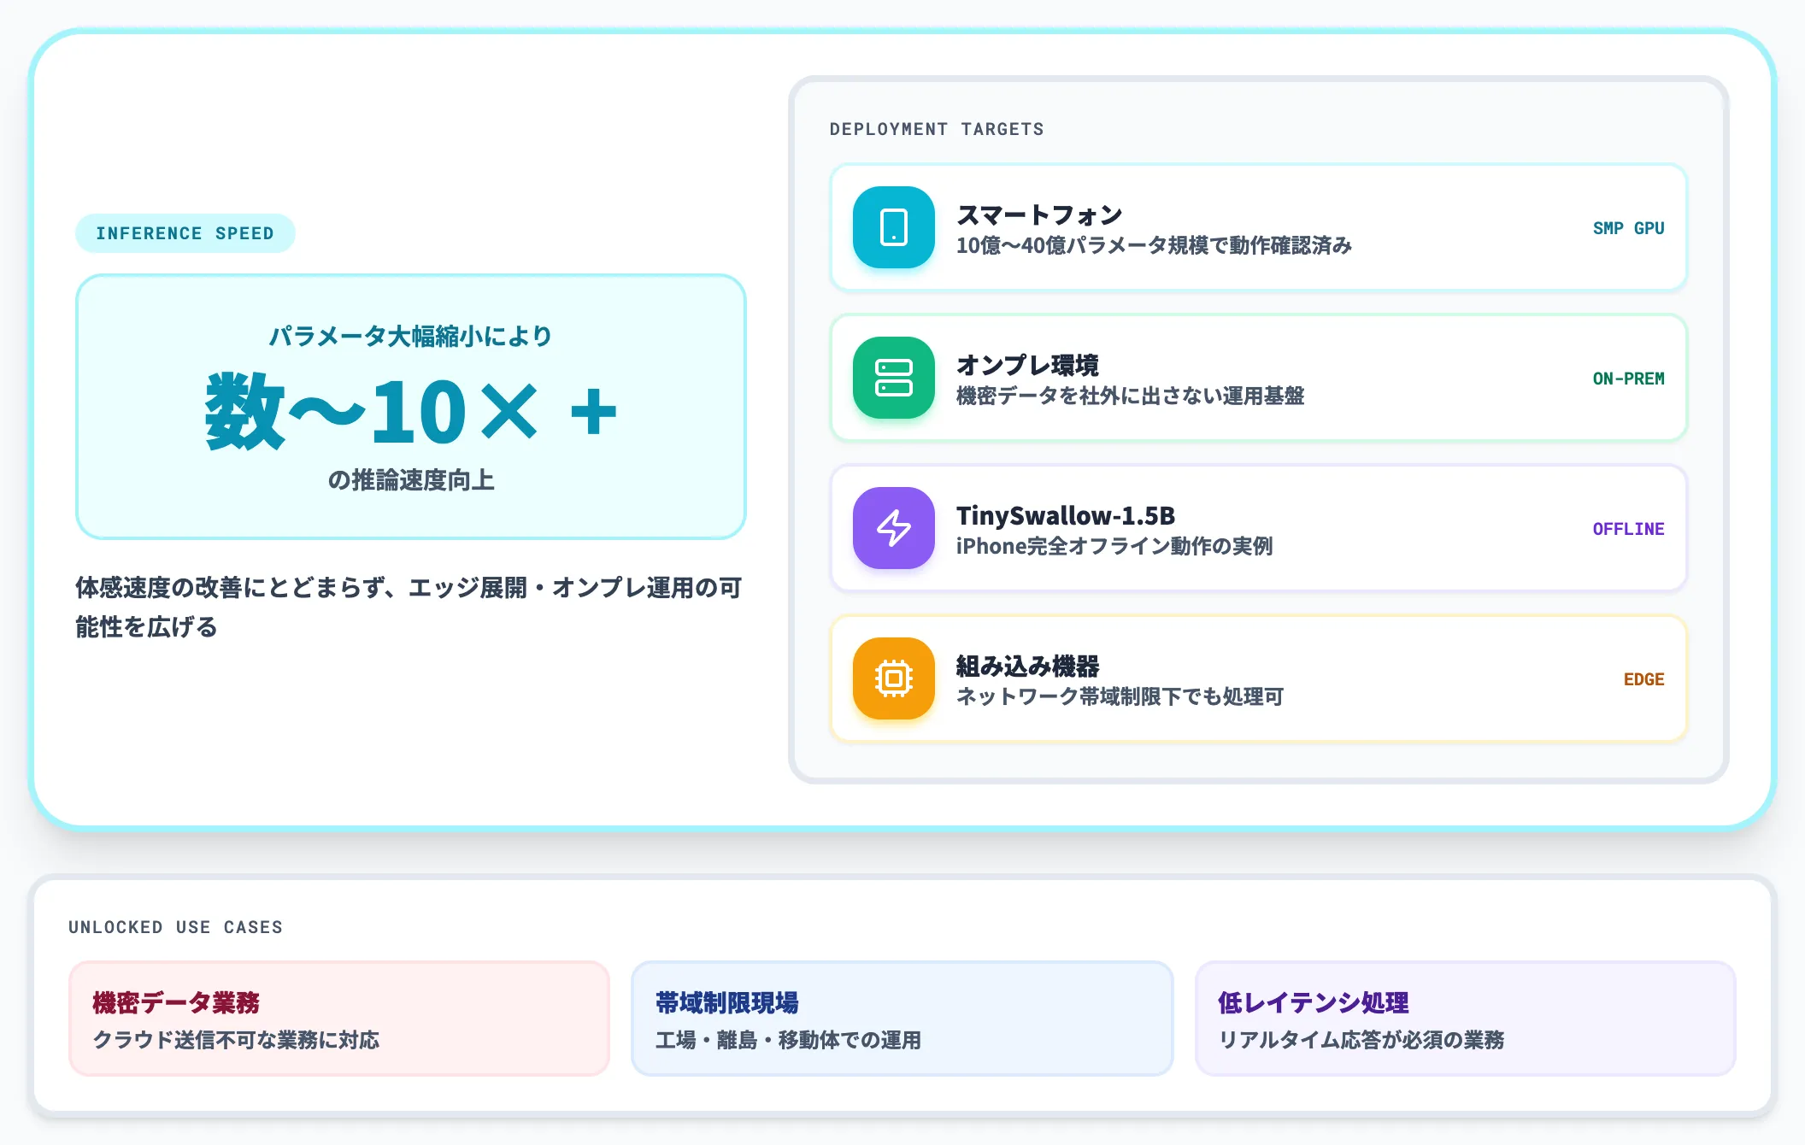The image size is (1805, 1145).
Task: Click the 機密データを社外に出さない運用基盤 description
Action: pyautogui.click(x=1130, y=396)
